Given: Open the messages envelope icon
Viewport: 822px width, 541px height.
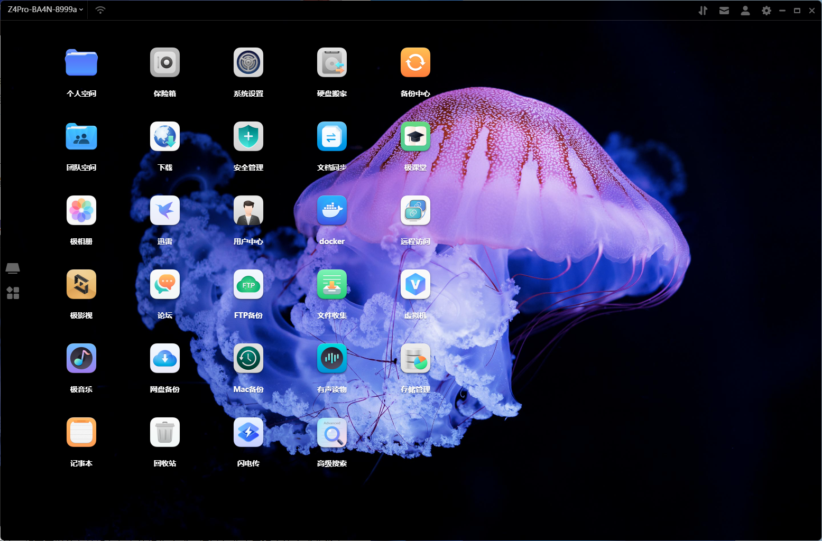Looking at the screenshot, I should (x=724, y=11).
